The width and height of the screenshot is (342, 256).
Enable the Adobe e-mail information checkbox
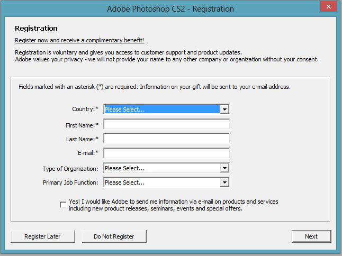point(63,205)
